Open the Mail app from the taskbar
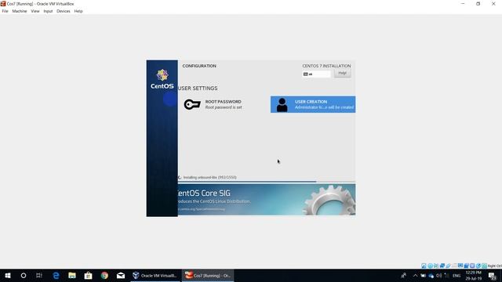Image resolution: width=502 pixels, height=282 pixels. (x=121, y=275)
